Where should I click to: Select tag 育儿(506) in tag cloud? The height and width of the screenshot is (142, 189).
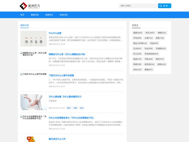click(137, 54)
